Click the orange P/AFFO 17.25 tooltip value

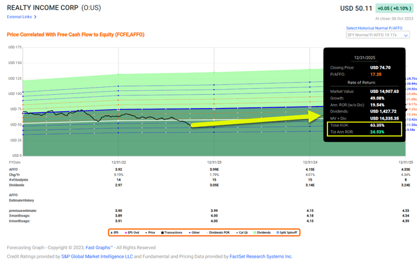(x=376, y=75)
